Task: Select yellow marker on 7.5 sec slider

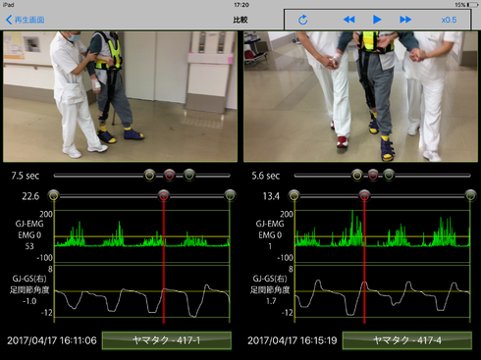Action: pyautogui.click(x=149, y=176)
